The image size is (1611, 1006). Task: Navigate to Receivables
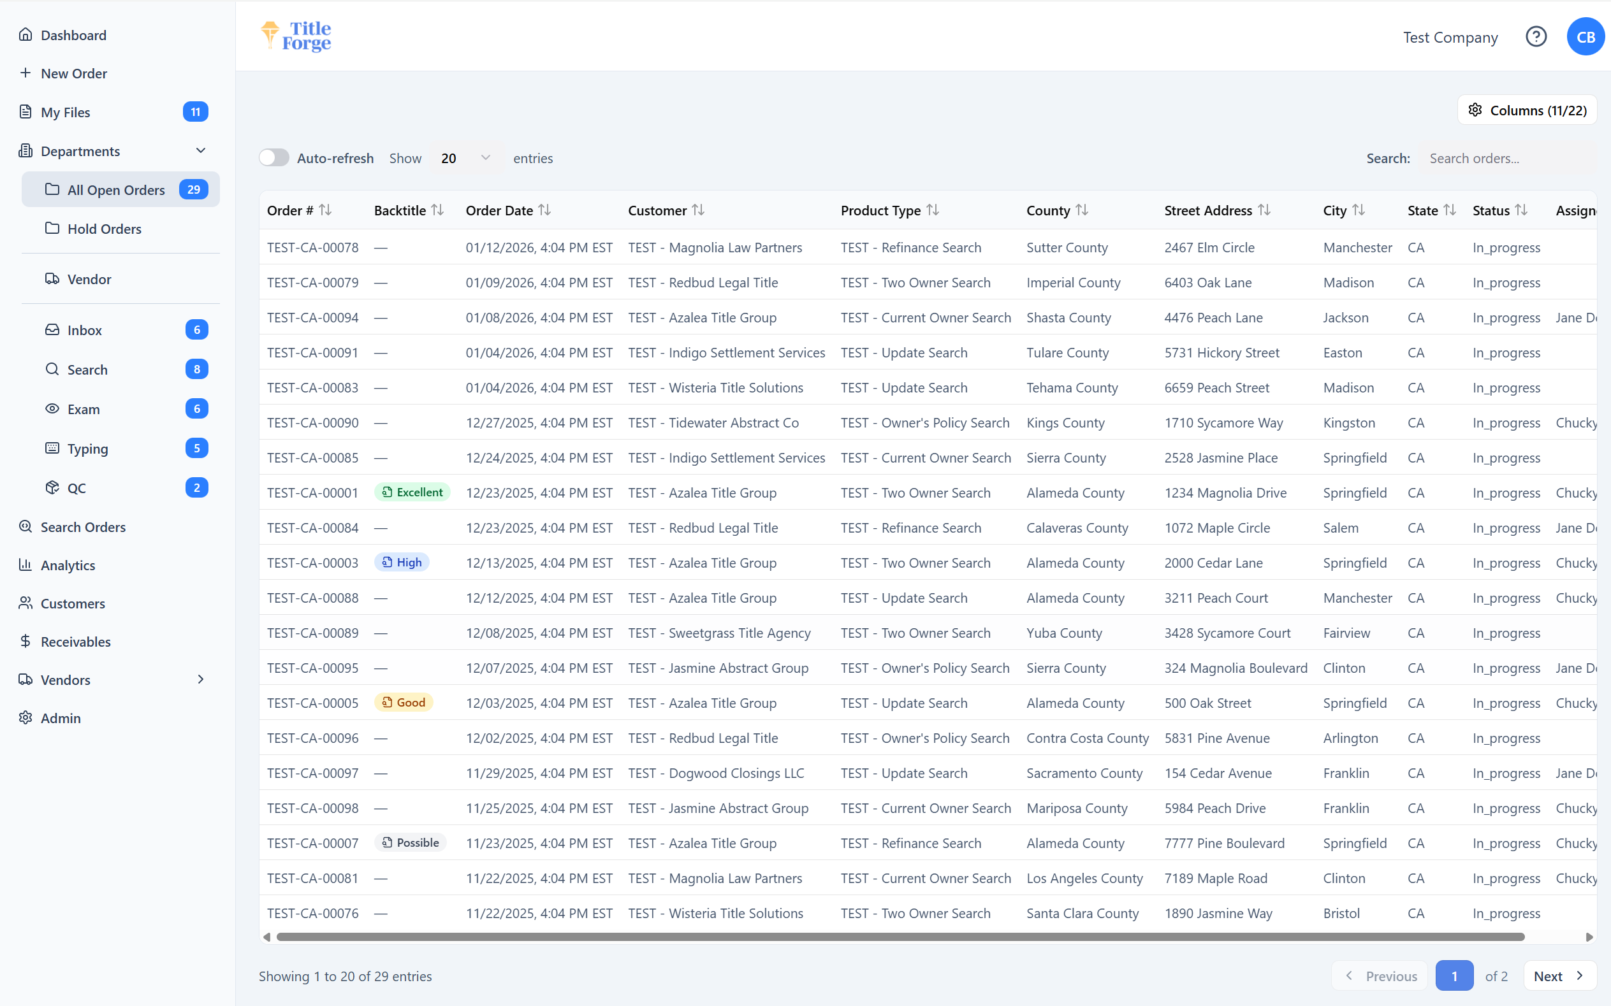click(75, 642)
